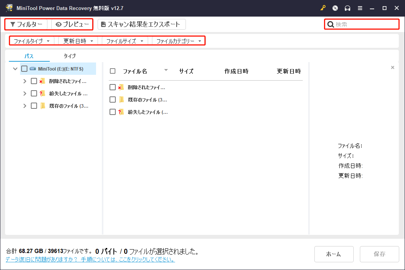Click the language globe icon

pos(335,8)
